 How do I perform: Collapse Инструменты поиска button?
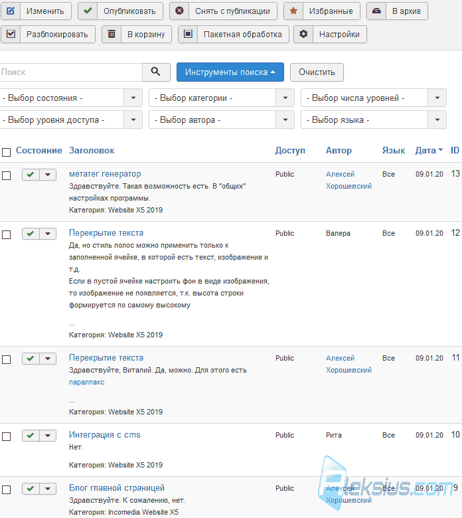[x=230, y=72]
